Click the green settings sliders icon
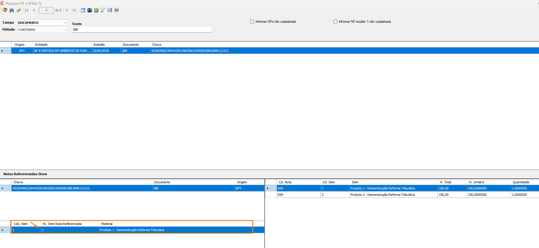This screenshot has height=248, width=539. (96, 10)
